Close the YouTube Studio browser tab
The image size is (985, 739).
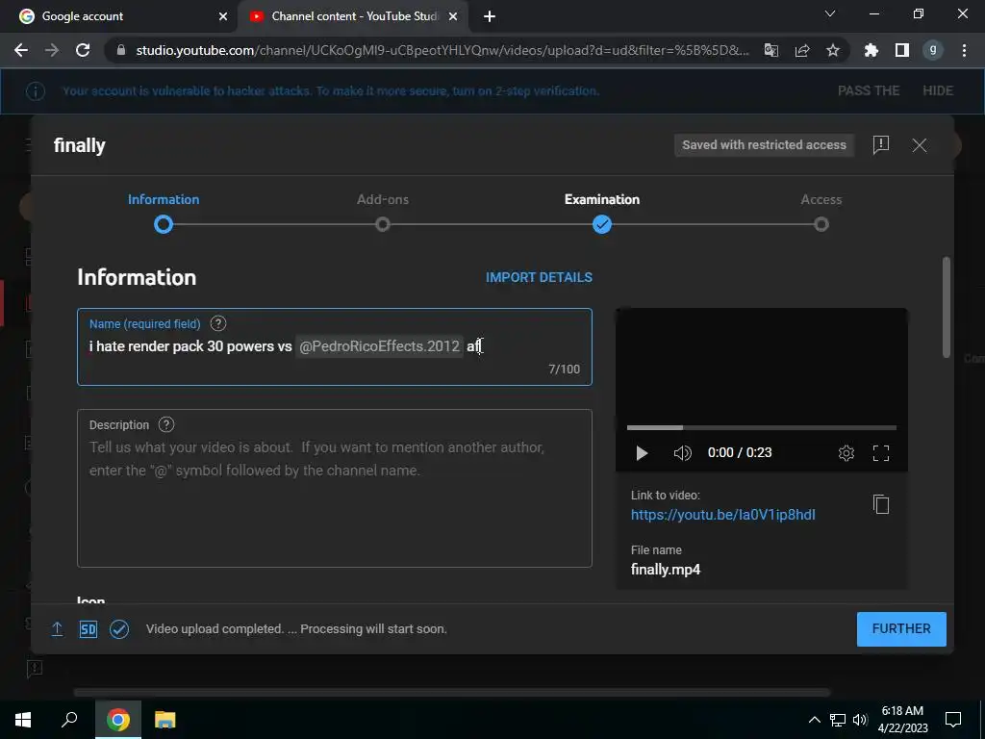point(453,16)
